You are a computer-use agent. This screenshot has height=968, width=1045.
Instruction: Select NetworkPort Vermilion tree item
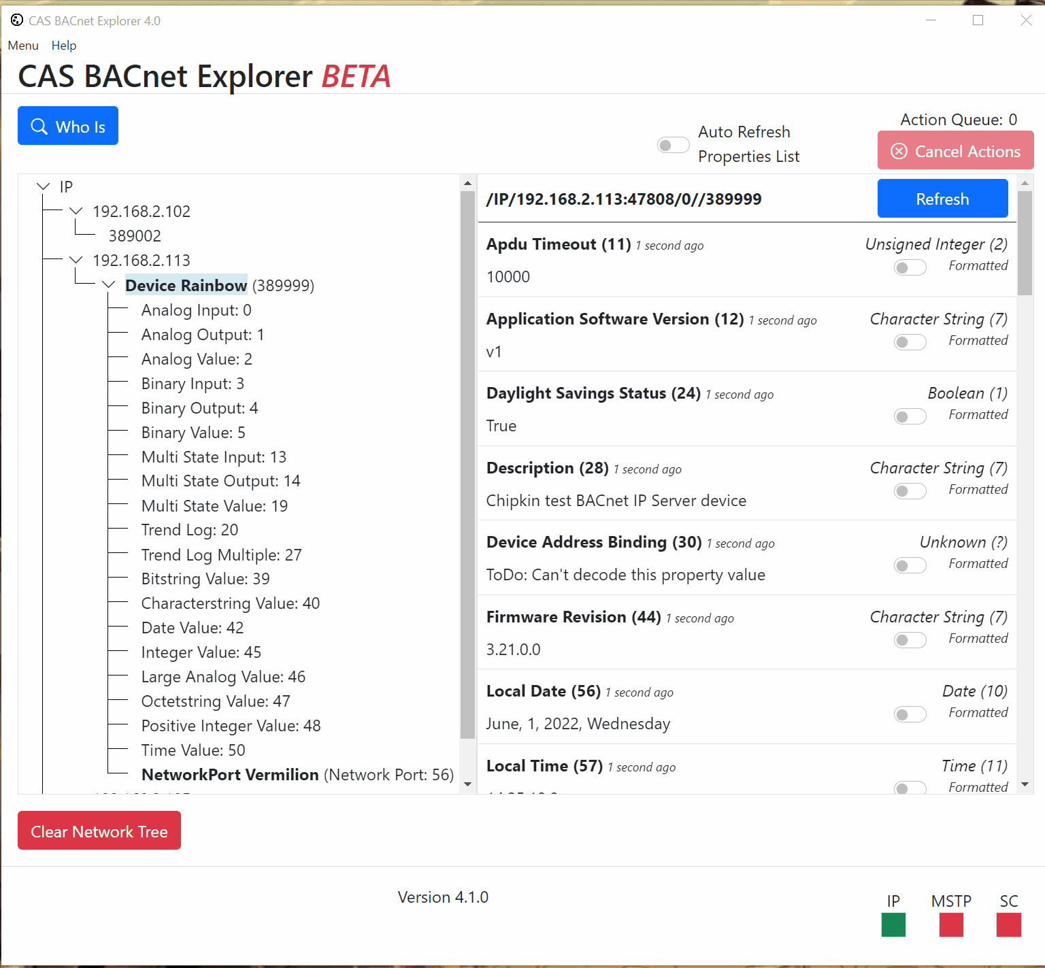point(297,775)
